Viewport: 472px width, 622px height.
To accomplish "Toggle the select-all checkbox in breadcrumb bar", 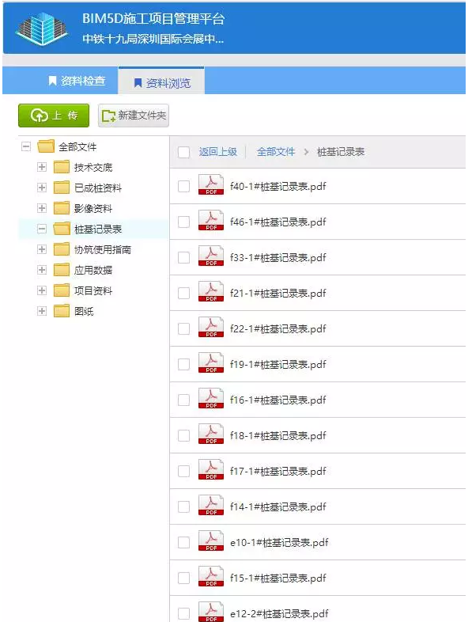I will click(x=183, y=152).
